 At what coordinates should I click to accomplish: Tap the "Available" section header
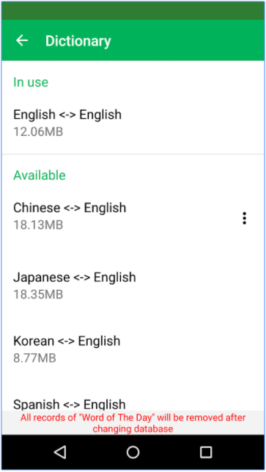click(40, 175)
